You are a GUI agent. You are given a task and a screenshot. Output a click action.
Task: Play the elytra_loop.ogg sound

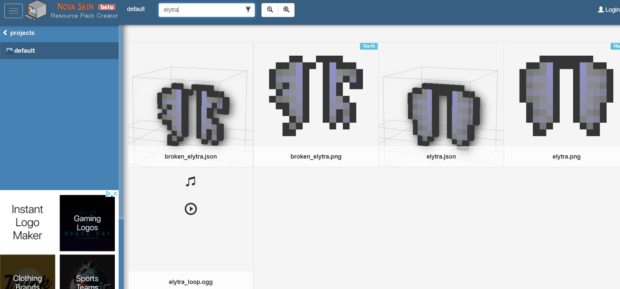click(x=191, y=209)
